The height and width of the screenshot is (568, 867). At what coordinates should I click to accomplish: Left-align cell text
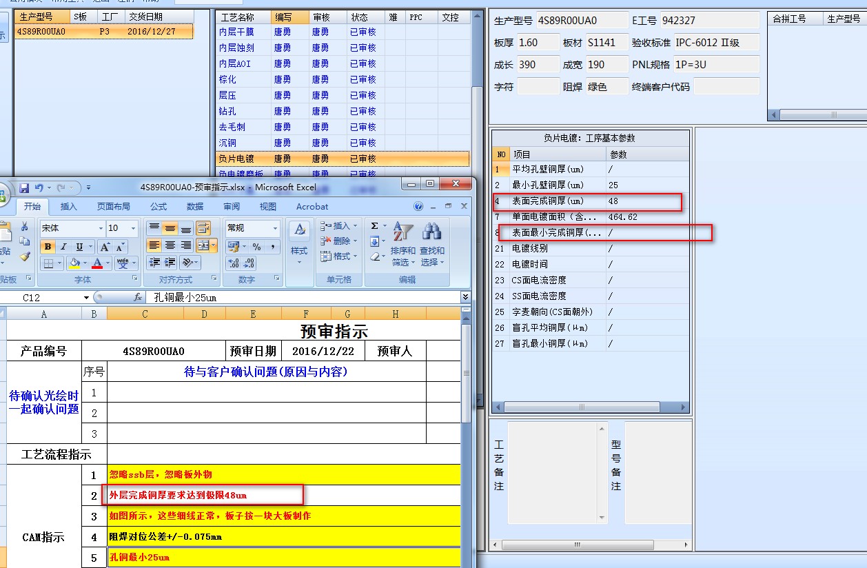[154, 245]
